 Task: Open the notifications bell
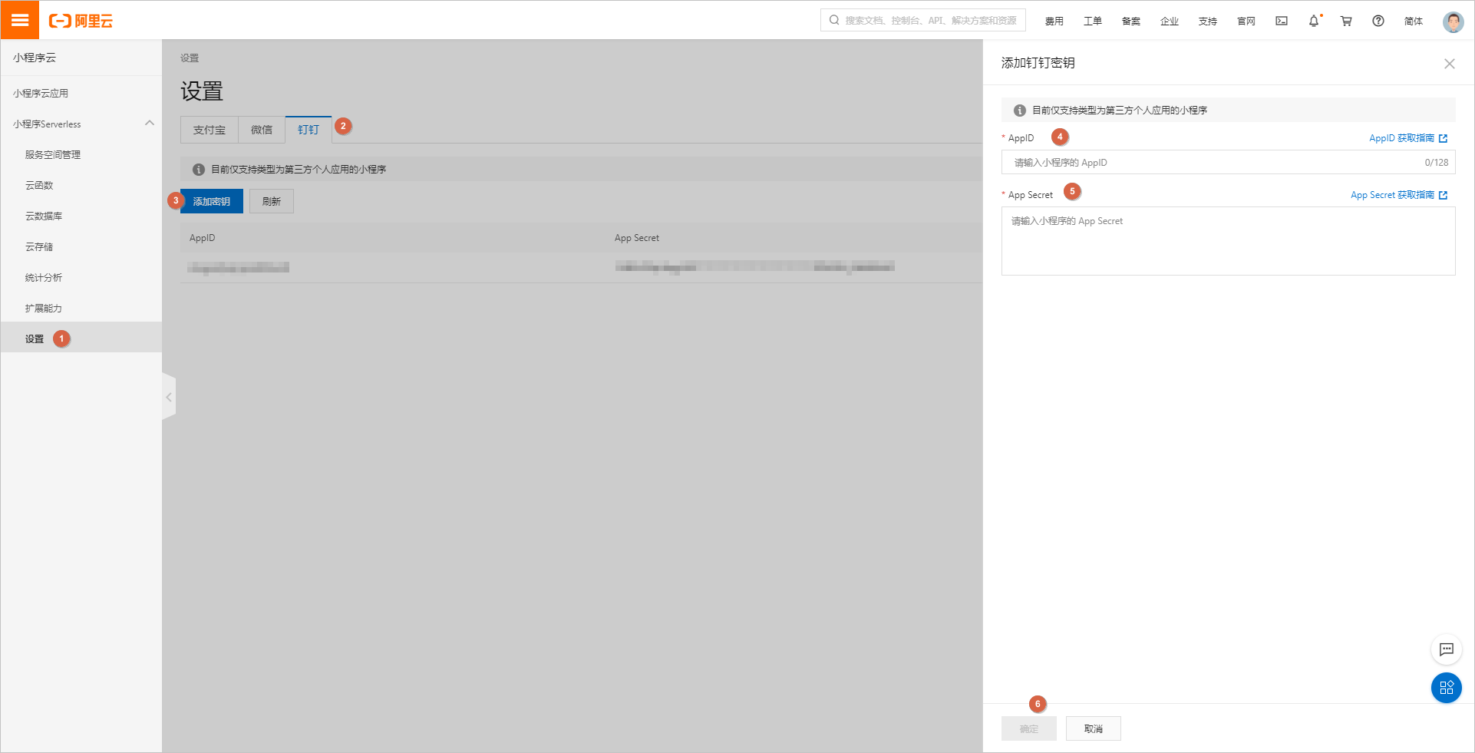[x=1313, y=21]
